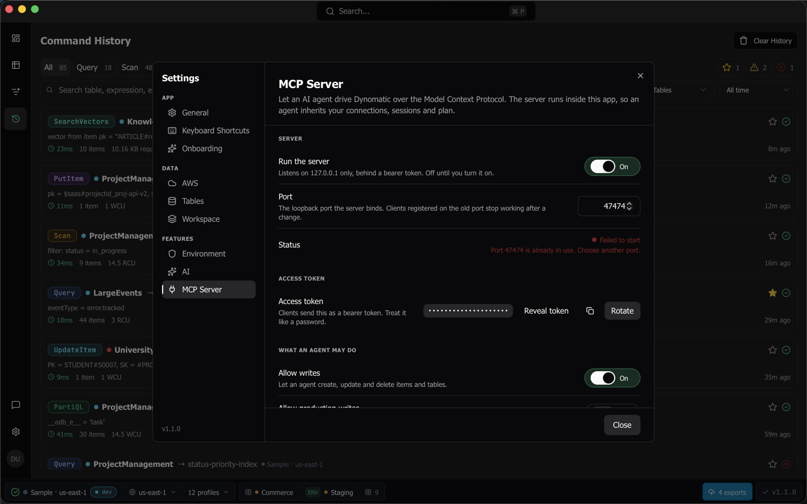Click the DU user avatar
The width and height of the screenshot is (807, 504).
16,459
